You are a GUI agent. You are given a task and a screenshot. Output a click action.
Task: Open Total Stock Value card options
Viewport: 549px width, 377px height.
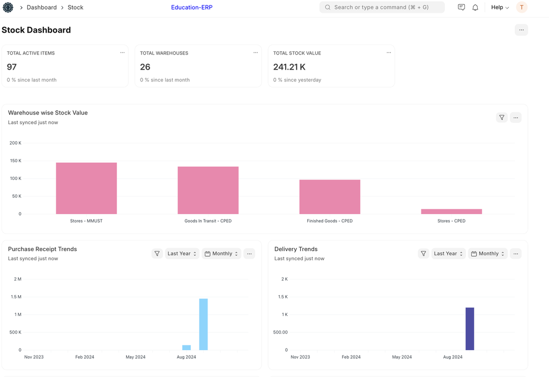pyautogui.click(x=389, y=53)
